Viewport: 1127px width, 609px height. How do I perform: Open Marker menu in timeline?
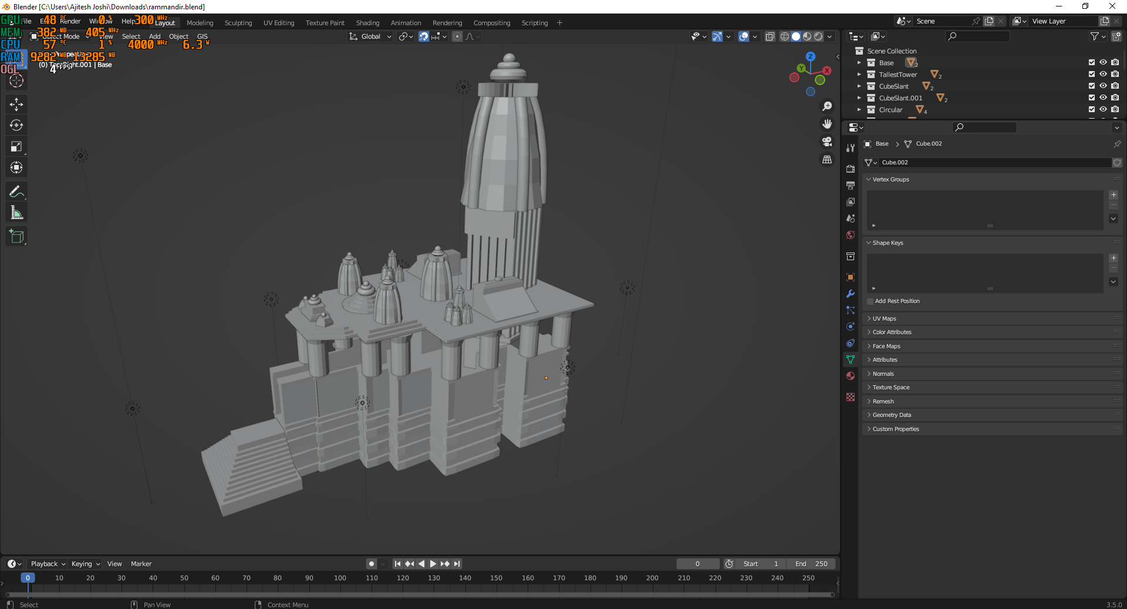(x=141, y=564)
